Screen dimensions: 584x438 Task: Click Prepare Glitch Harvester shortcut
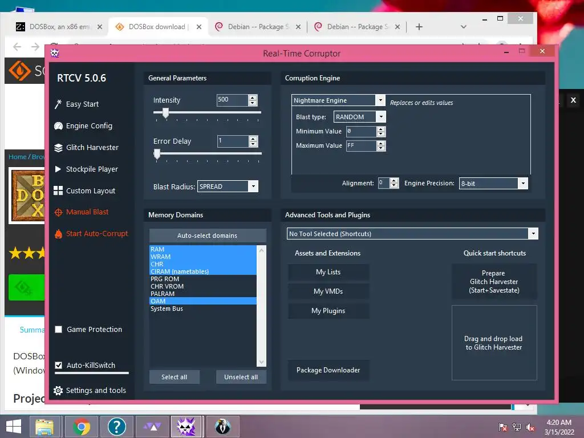point(494,282)
